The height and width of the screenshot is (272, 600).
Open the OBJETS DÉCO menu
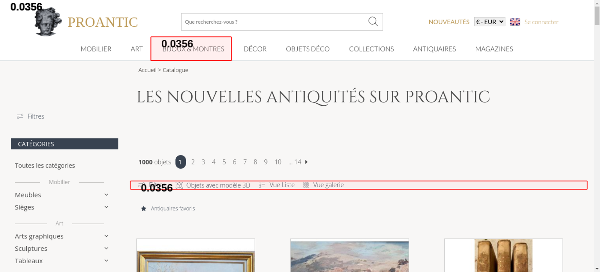(308, 49)
